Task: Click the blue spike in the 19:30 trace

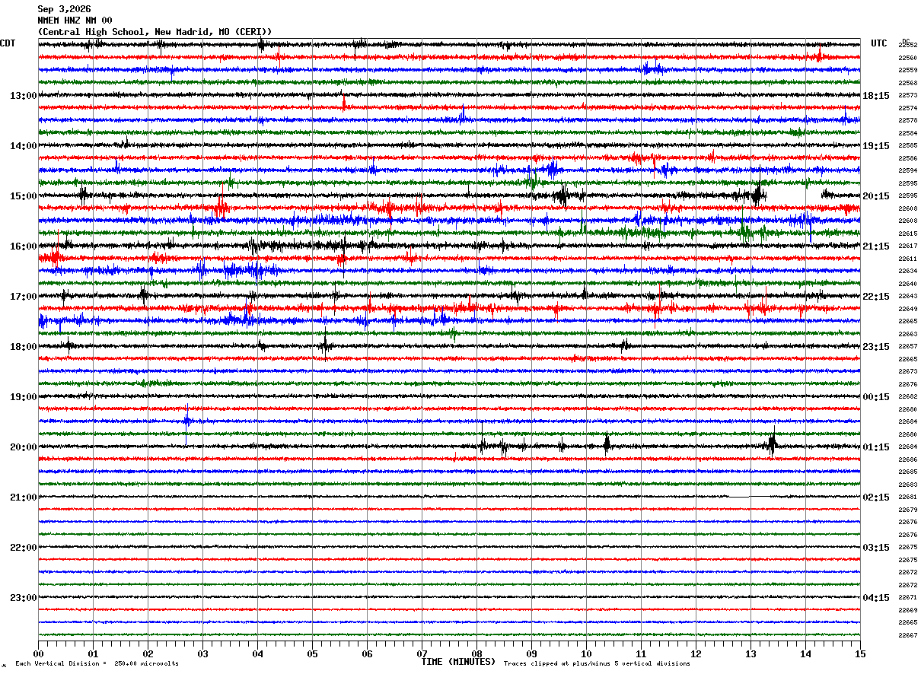Action: click(x=186, y=422)
